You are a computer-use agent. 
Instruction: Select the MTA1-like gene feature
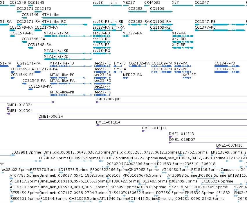click(x=66, y=18)
